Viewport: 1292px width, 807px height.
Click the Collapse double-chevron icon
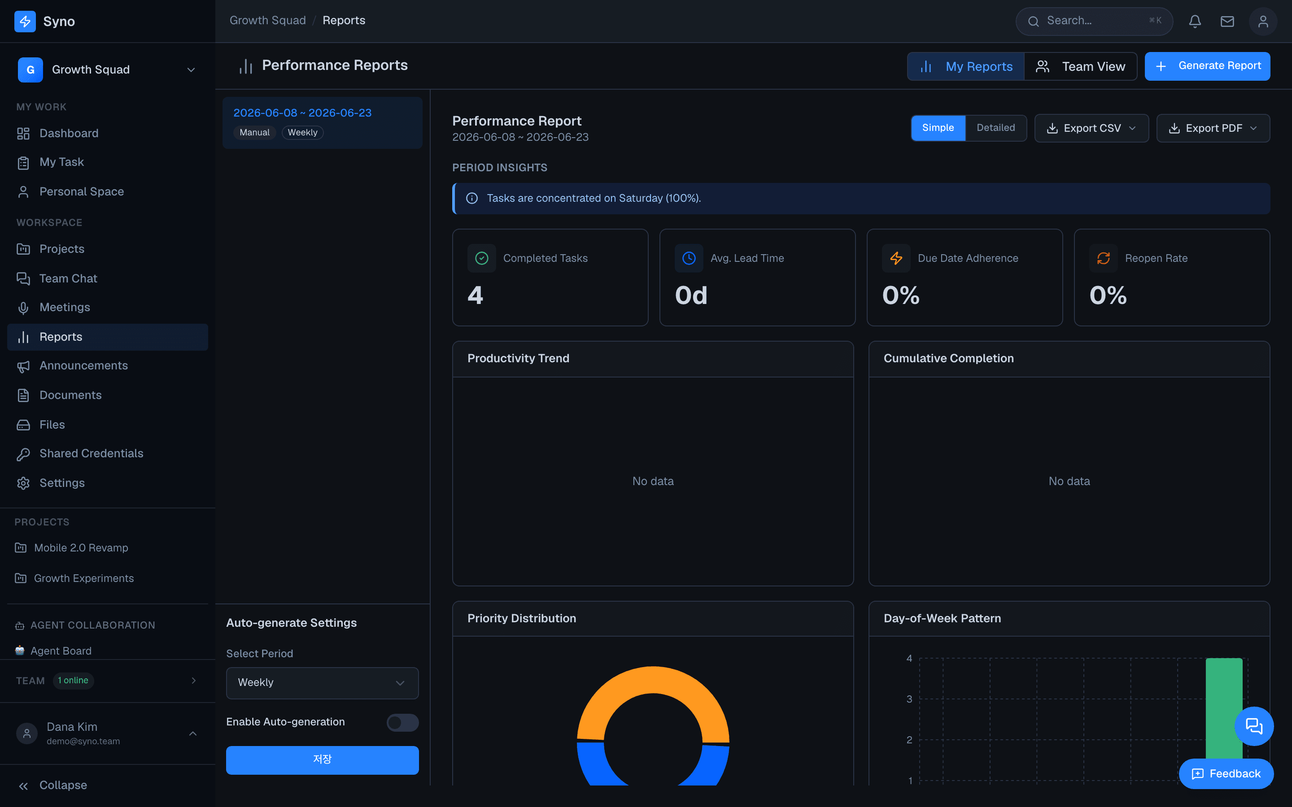click(x=23, y=785)
